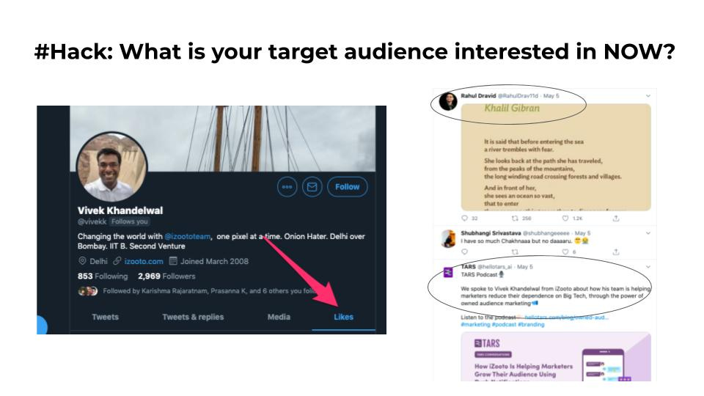Click reply icon on Shubhangi Srivastava tweet
Viewport: 704px width, 396px height.
[x=465, y=252]
